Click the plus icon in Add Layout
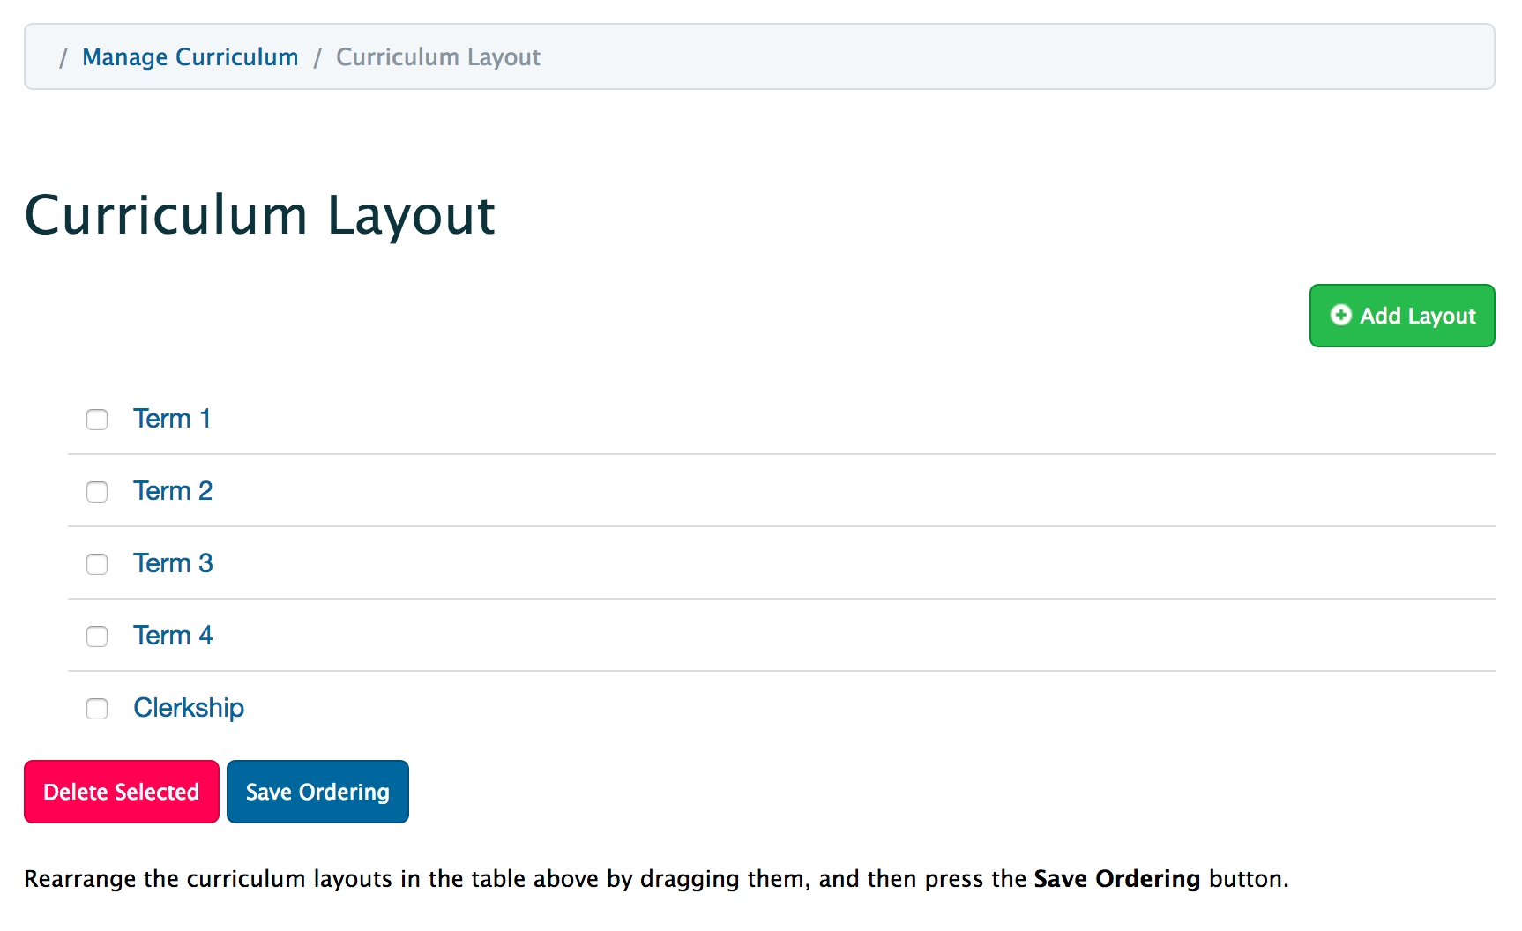This screenshot has width=1522, height=931. click(1340, 315)
